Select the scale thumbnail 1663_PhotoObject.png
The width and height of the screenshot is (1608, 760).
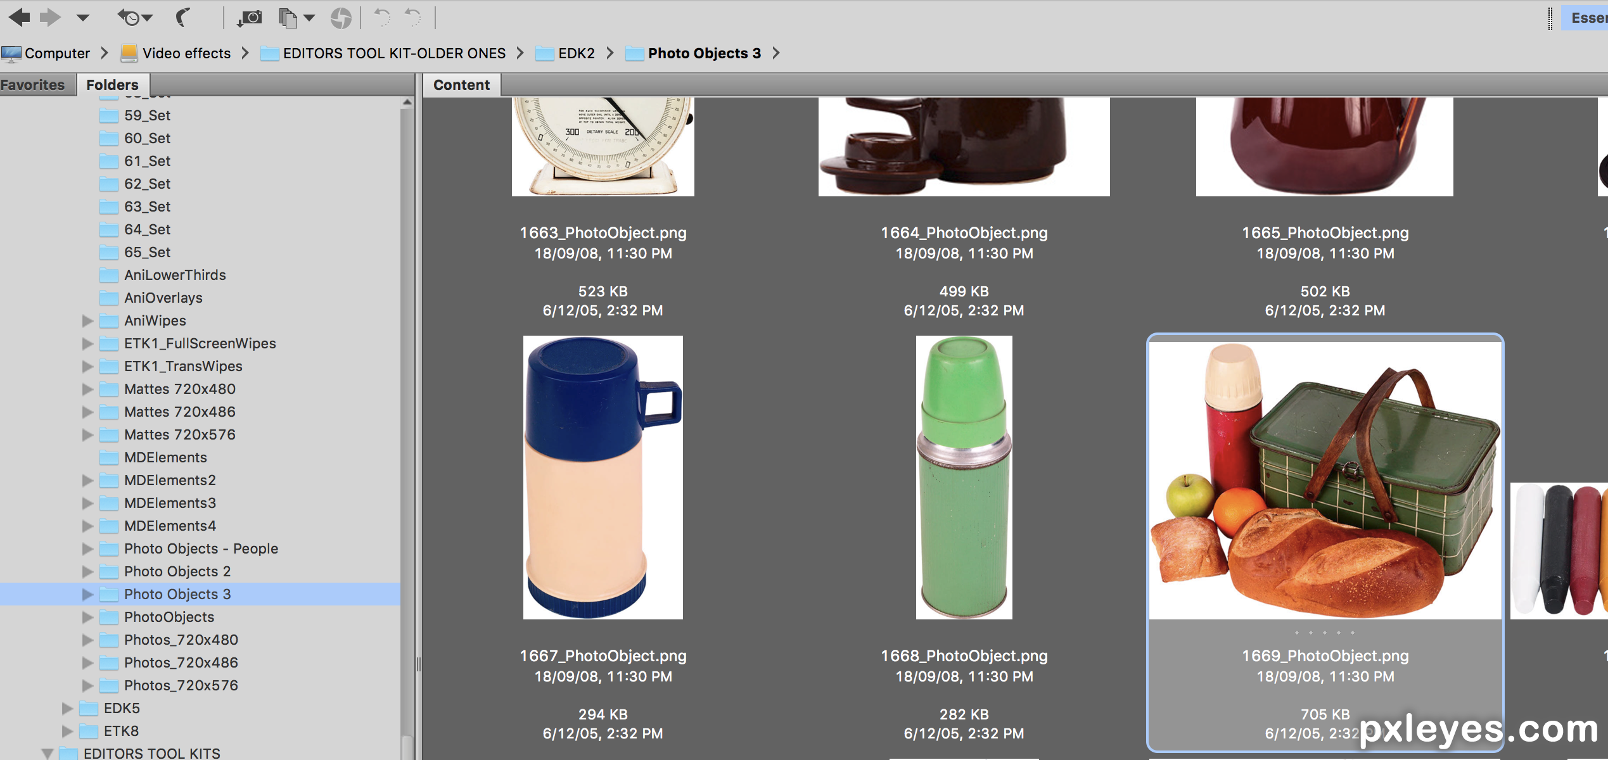coord(603,146)
